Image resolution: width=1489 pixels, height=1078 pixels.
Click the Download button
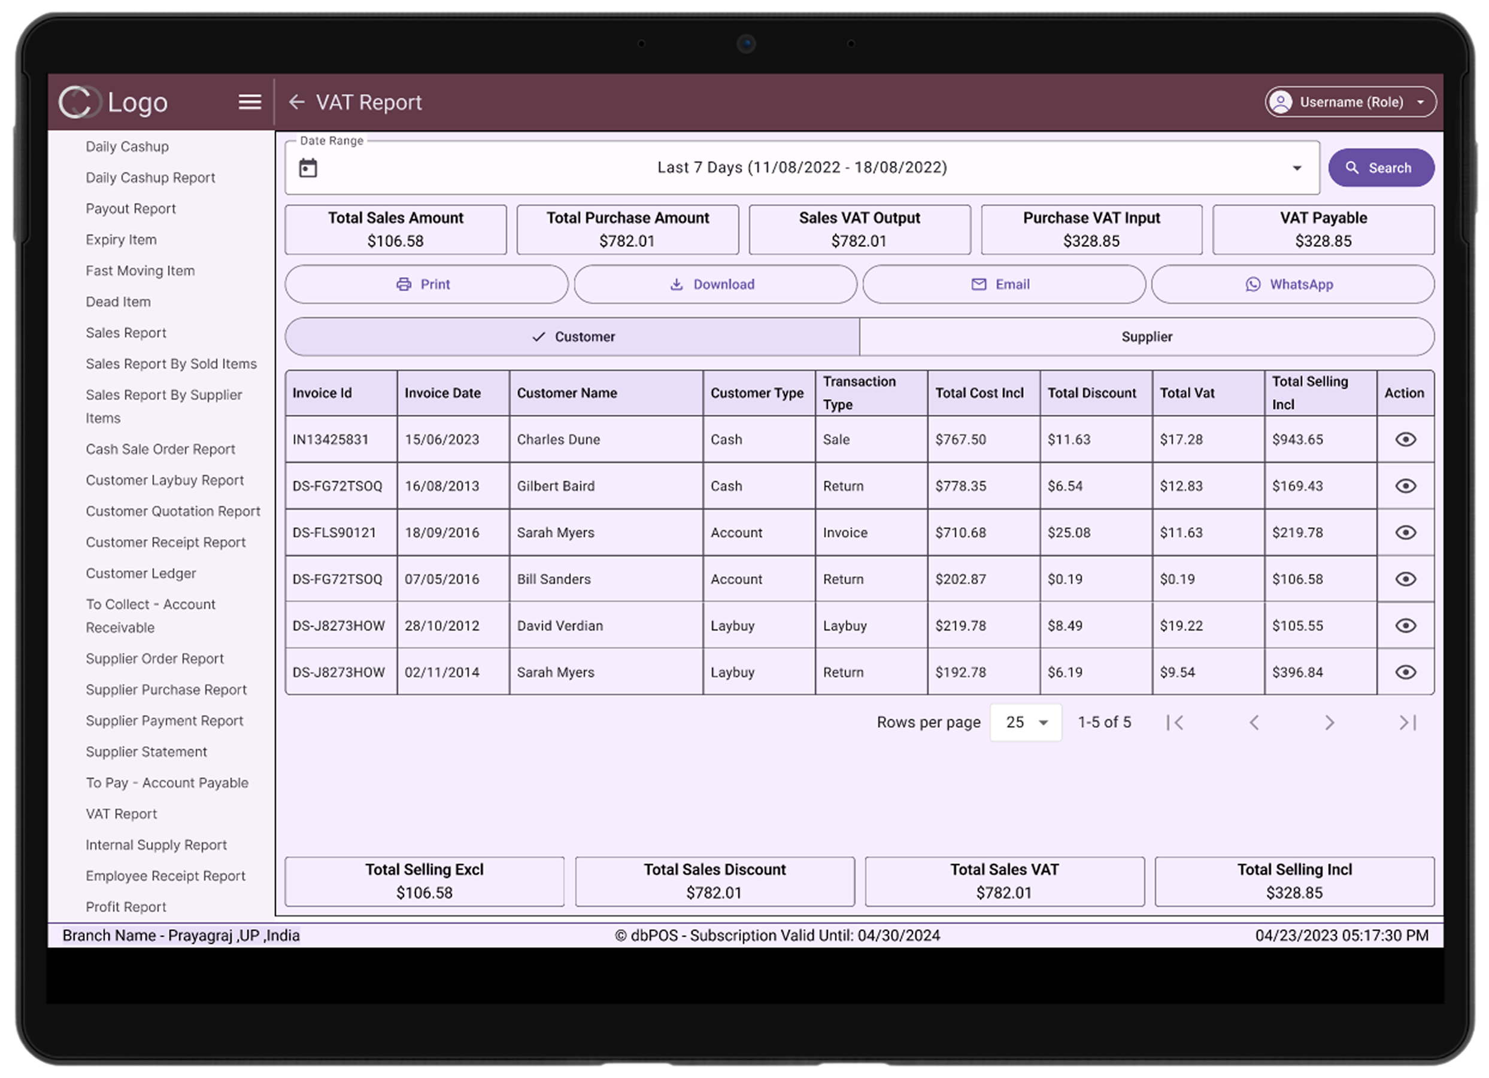(715, 284)
